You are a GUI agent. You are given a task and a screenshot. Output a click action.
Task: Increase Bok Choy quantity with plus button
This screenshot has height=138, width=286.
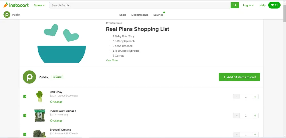tap(255, 97)
